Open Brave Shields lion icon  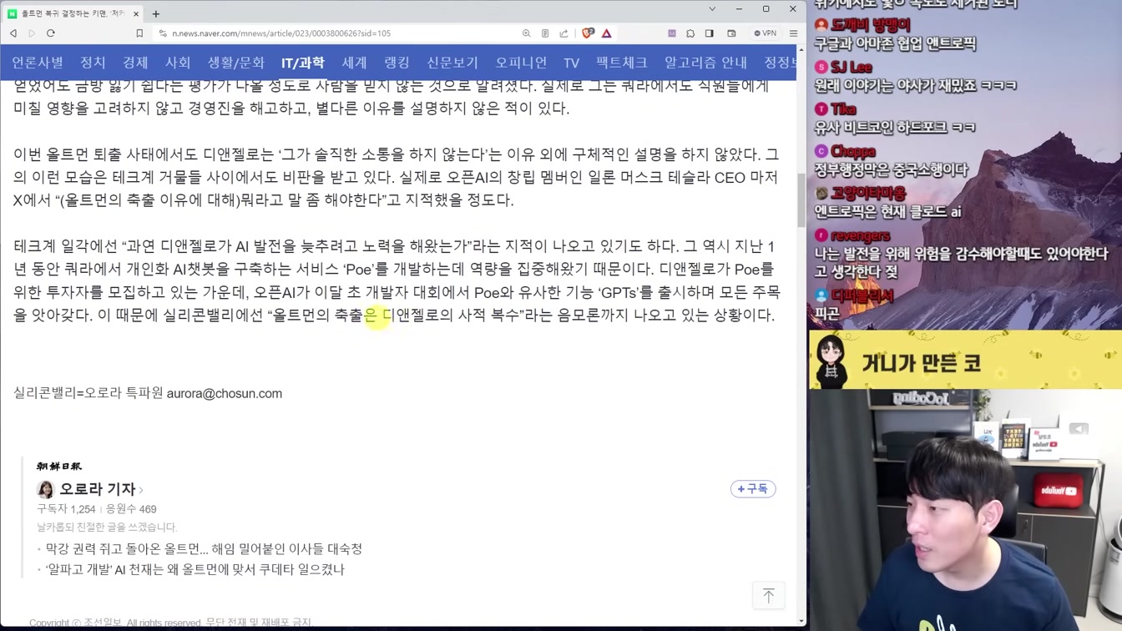pyautogui.click(x=588, y=33)
